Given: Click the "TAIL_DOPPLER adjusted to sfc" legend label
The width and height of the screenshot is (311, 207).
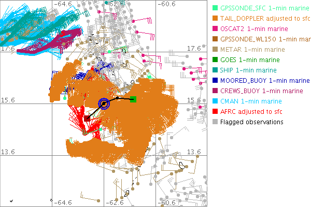Looking at the screenshot, I should [x=263, y=19].
